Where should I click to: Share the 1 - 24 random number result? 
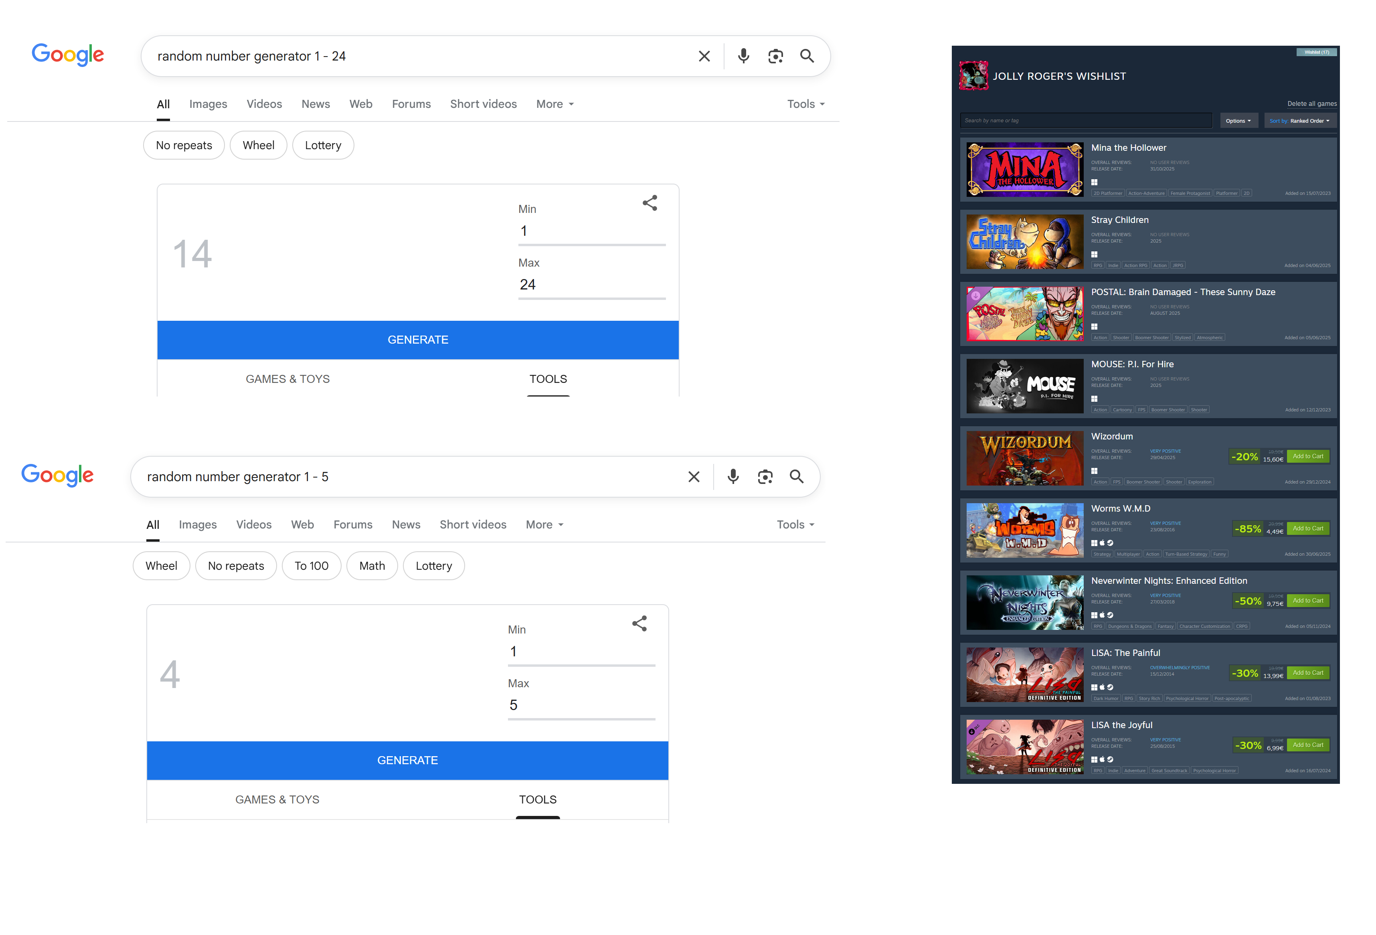[x=650, y=203]
